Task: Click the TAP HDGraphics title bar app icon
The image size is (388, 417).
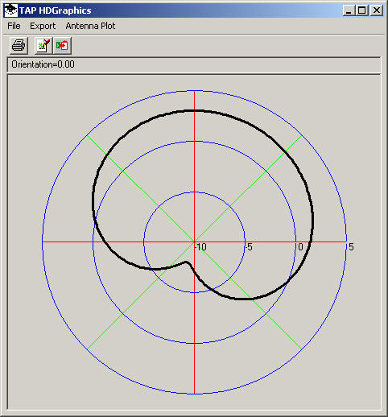Action: (x=11, y=10)
